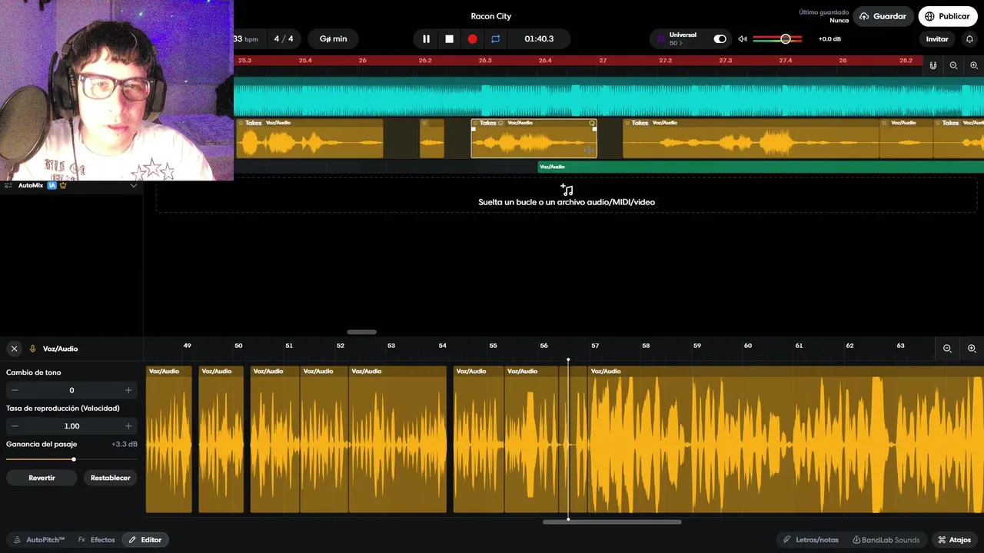The image size is (984, 553).
Task: Click the first Voz/Audio region at bar 49
Action: [x=169, y=439]
